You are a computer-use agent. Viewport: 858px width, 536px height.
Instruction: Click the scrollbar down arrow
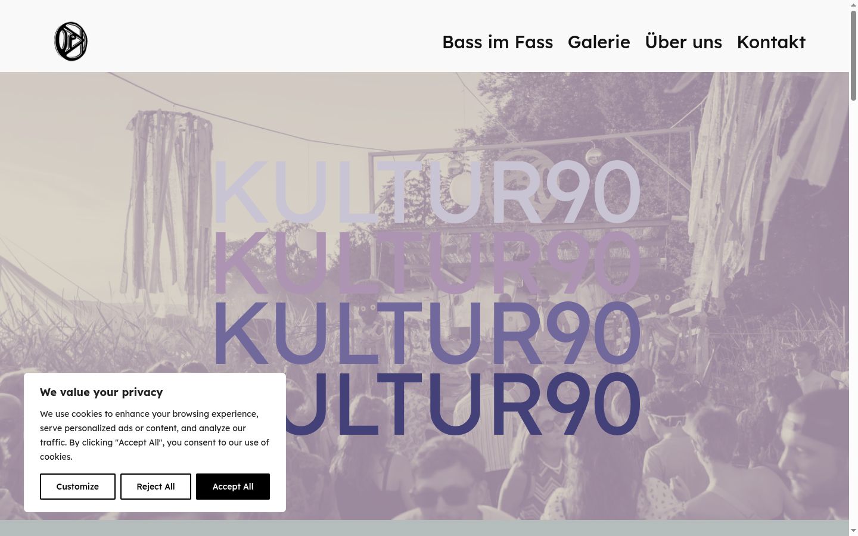click(853, 531)
